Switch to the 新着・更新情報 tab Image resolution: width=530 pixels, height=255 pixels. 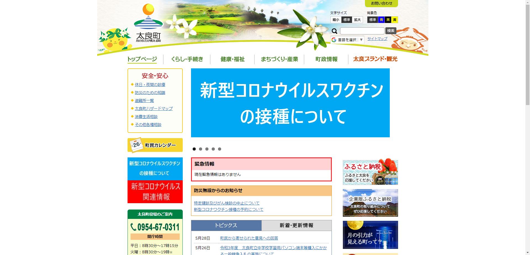pyautogui.click(x=296, y=225)
